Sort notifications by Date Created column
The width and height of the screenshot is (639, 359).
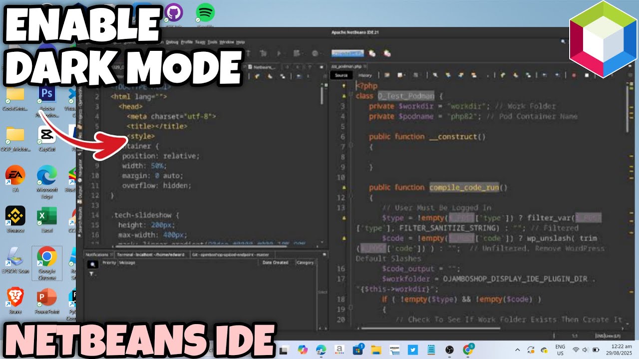[276, 263]
